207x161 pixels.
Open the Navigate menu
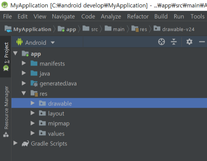(63, 17)
